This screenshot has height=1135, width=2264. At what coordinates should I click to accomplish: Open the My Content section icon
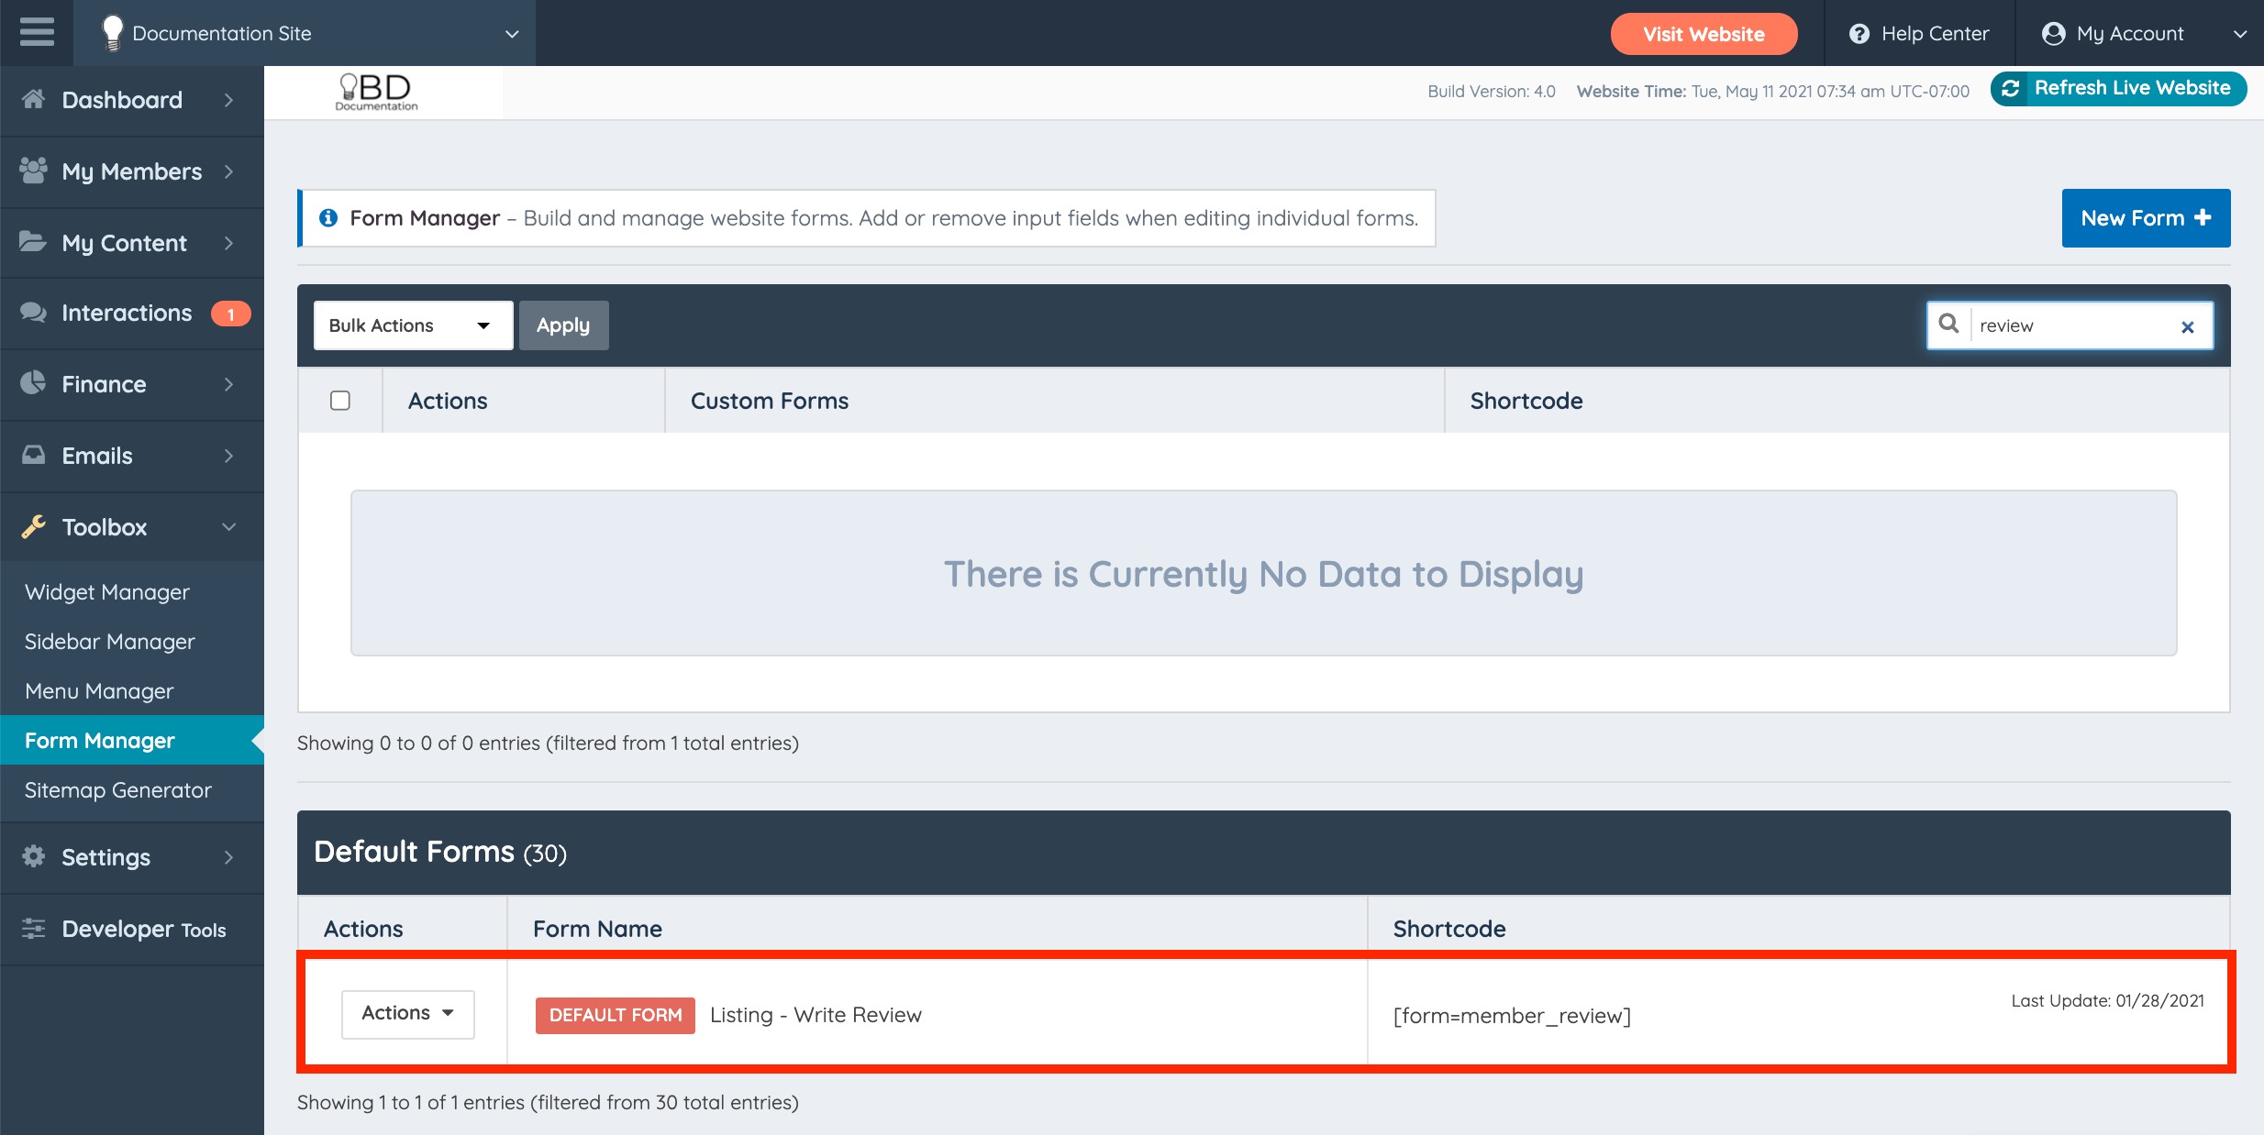33,242
